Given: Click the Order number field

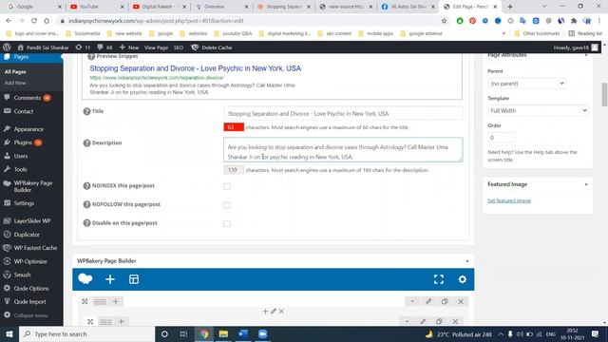Looking at the screenshot, I should (502, 138).
